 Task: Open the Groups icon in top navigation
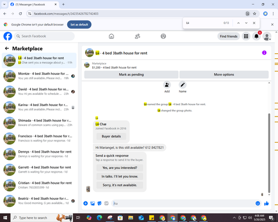[163, 36]
